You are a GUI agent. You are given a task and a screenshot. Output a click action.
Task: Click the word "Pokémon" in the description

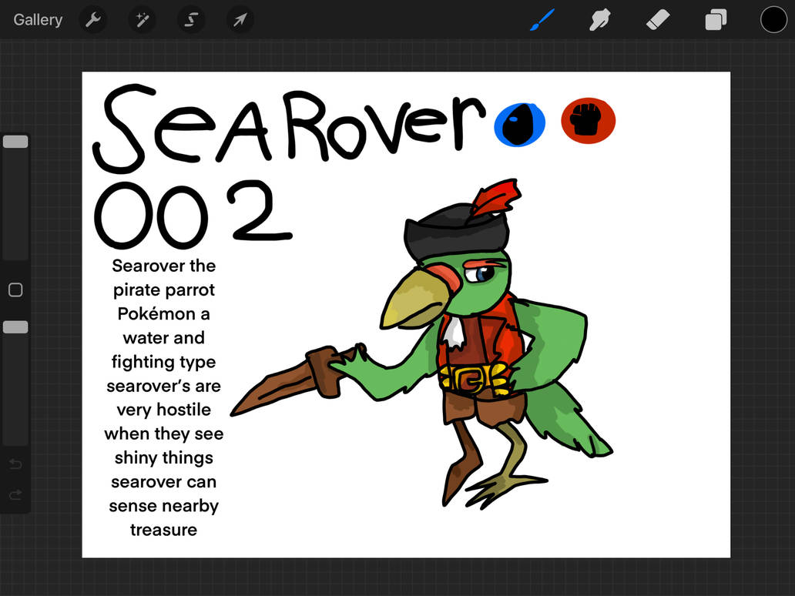[156, 313]
